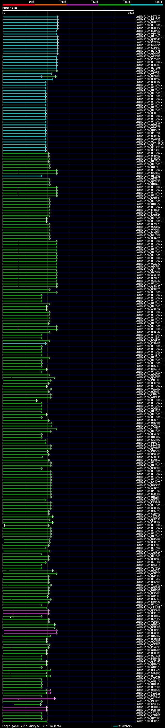Select the UniRef100_P15274 label

click(x=148, y=443)
